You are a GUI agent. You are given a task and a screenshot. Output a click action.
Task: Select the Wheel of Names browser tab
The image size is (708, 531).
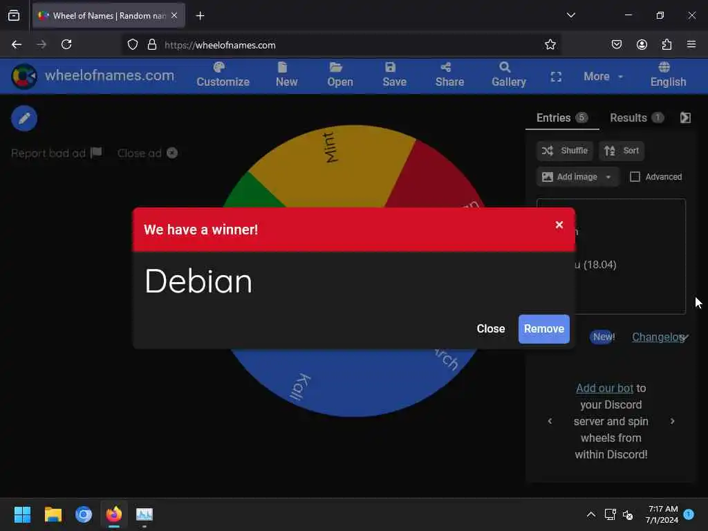tap(109, 16)
